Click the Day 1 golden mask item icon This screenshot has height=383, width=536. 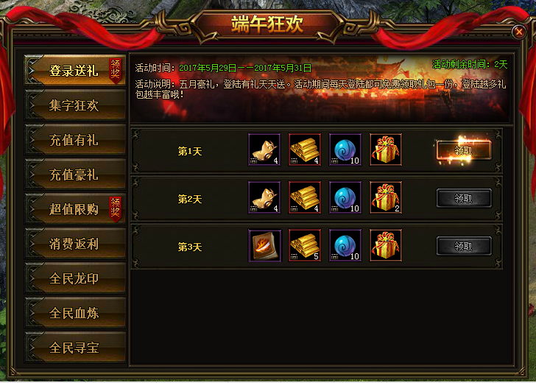(264, 150)
